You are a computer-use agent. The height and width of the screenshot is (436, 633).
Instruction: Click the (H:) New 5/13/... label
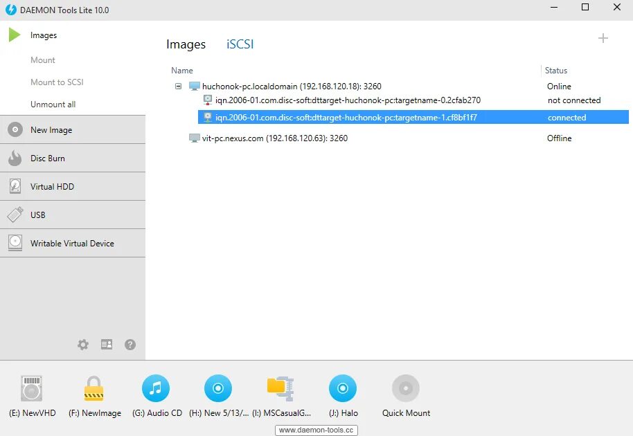[x=219, y=413]
